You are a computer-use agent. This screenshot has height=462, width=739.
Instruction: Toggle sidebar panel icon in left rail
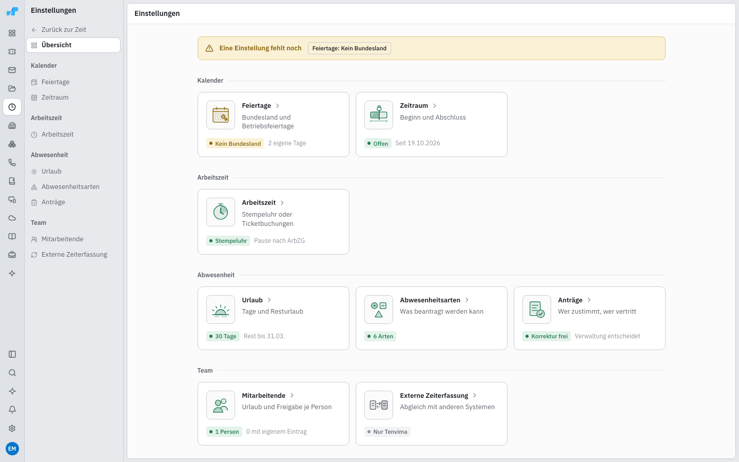coord(12,354)
